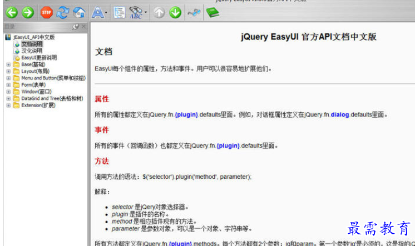Select the Form(表单) tree item
This screenshot has height=246, width=415.
pyautogui.click(x=33, y=85)
